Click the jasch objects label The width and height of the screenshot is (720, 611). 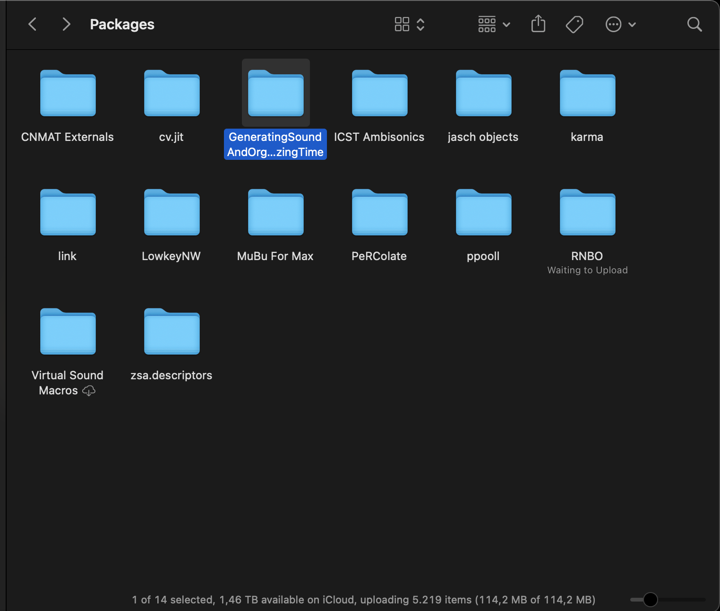[x=483, y=137]
